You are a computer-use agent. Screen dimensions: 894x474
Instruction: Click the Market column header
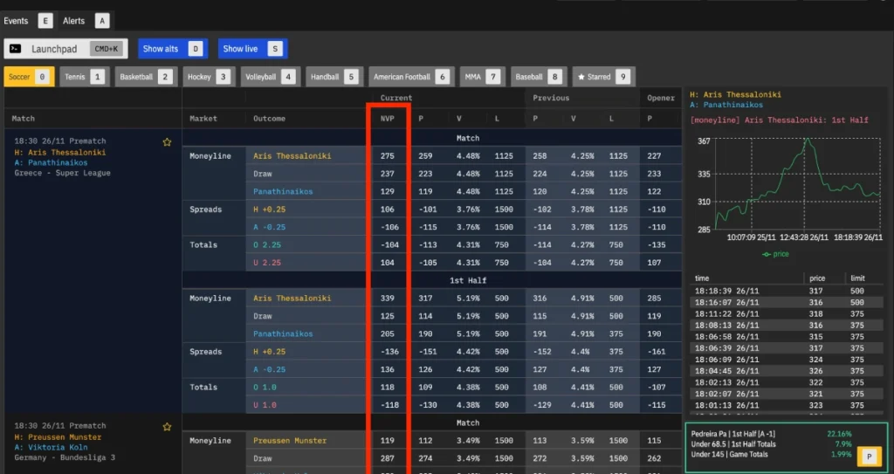pos(203,119)
